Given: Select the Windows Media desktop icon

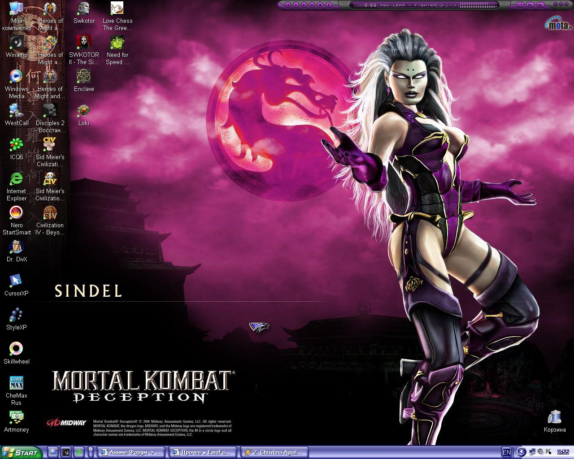Looking at the screenshot, I should 17,84.
